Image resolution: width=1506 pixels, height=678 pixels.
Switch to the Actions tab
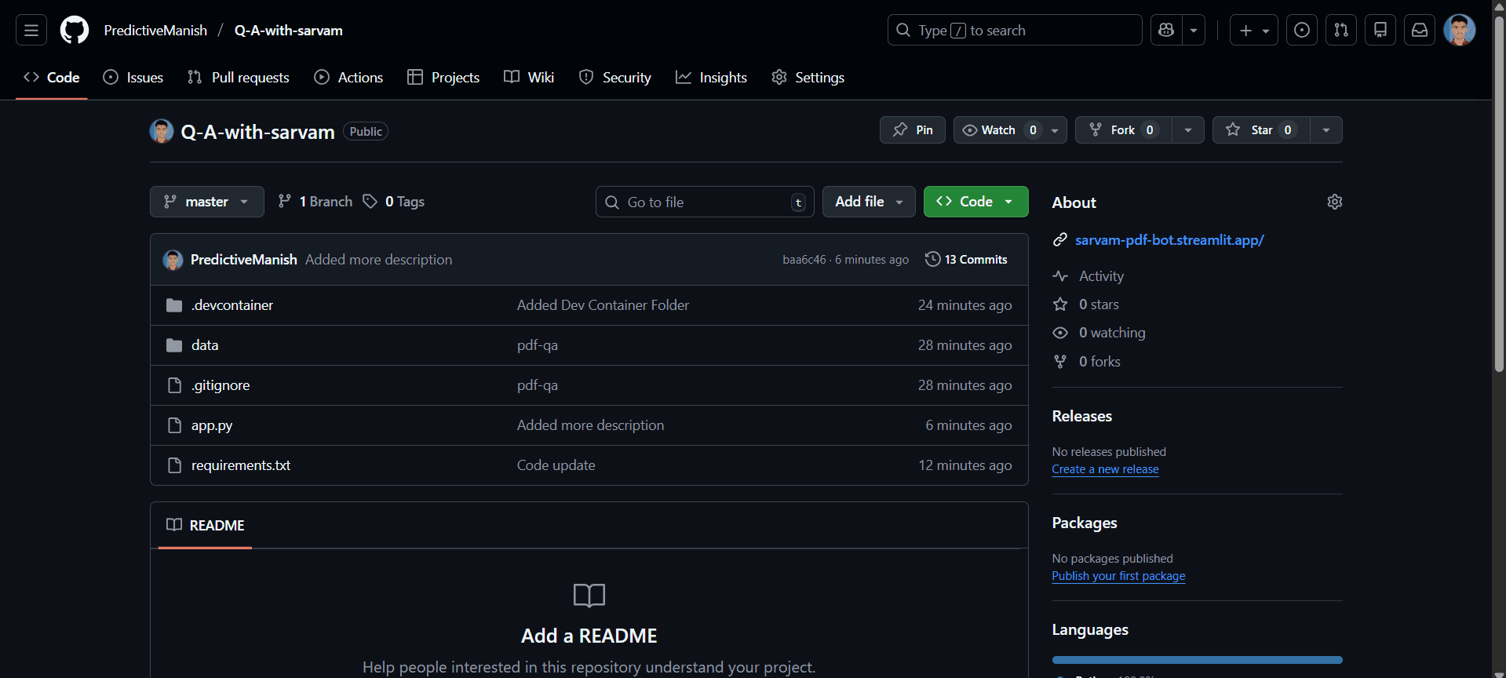tap(349, 78)
